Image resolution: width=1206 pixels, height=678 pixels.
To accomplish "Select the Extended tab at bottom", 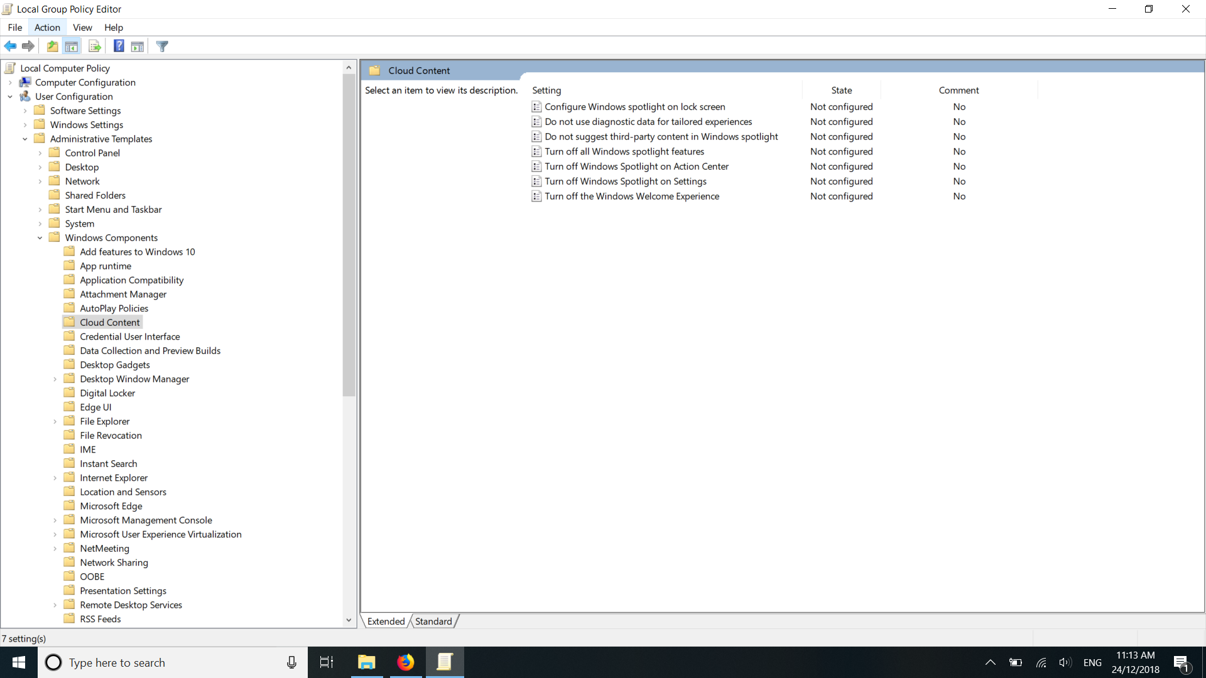I will [386, 621].
